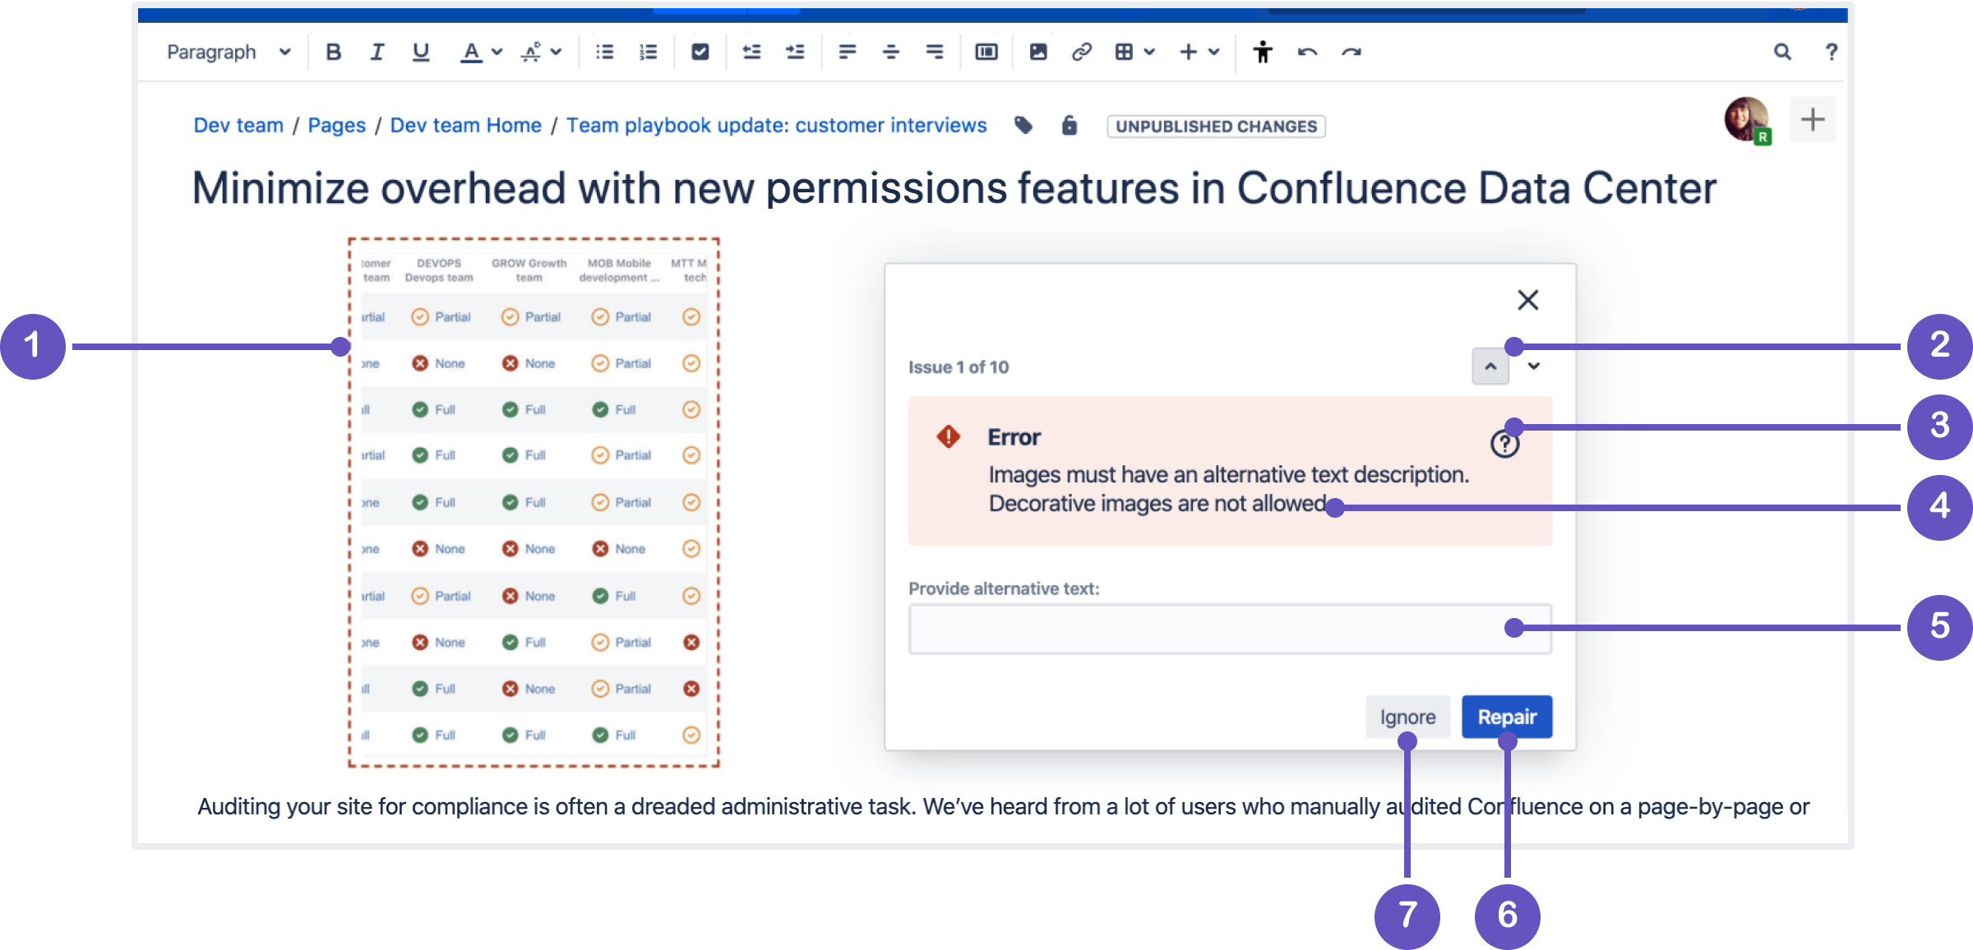Screen dimensions: 1973x950
Task: Open page restrictions lock icon
Action: point(1069,126)
